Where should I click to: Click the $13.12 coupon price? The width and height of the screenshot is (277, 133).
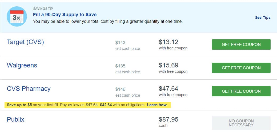pos(168,42)
